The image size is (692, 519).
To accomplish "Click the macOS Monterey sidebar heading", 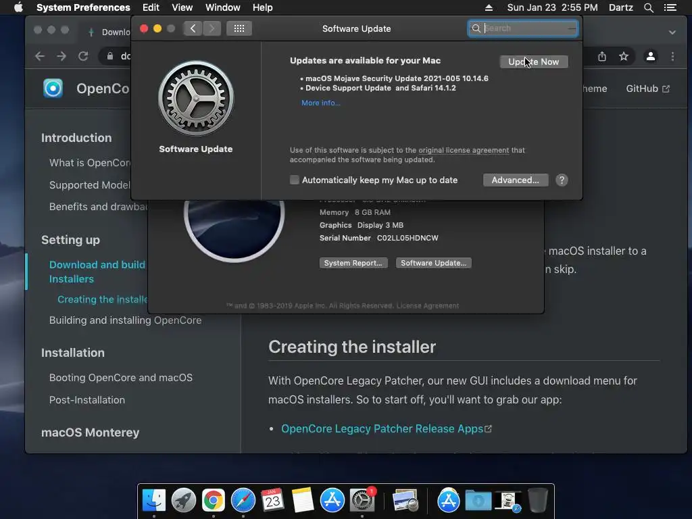I will click(90, 432).
